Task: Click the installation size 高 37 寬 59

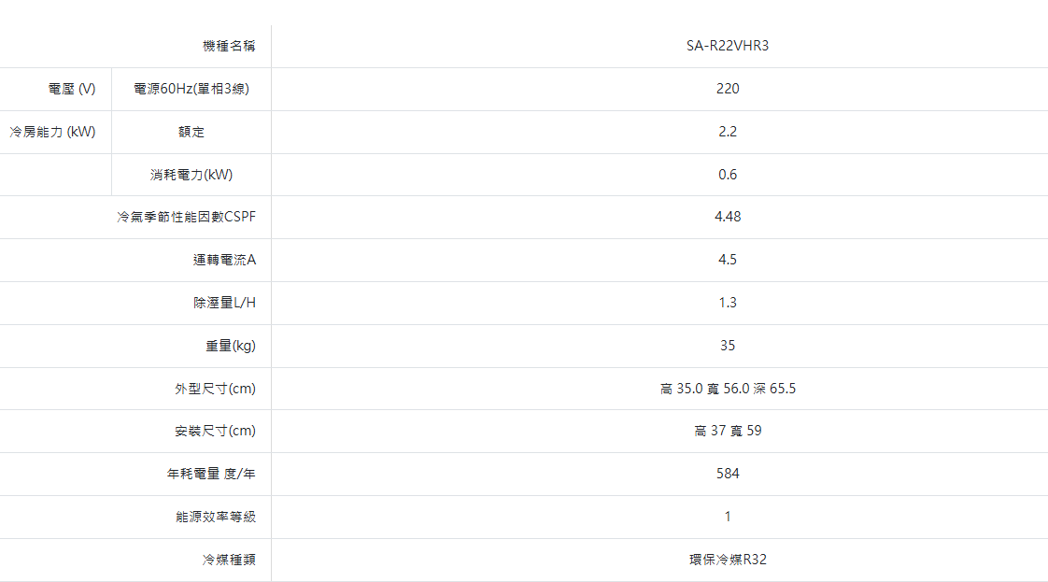Action: [x=727, y=431]
